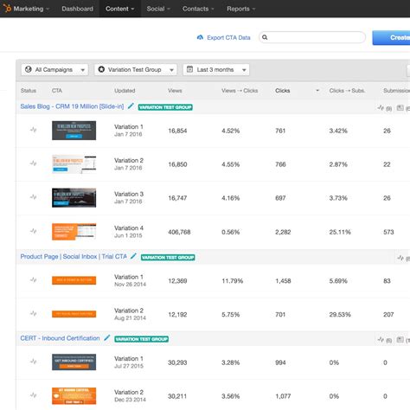410x410 pixels.
Task: Open the Reports menu
Action: click(x=241, y=9)
